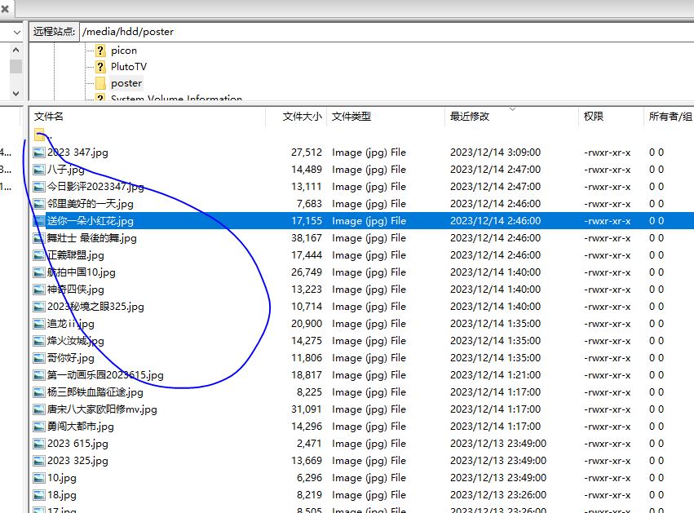
Task: Click the file icon of 杨三郎铁血踏征途.jpg
Action: click(x=39, y=392)
